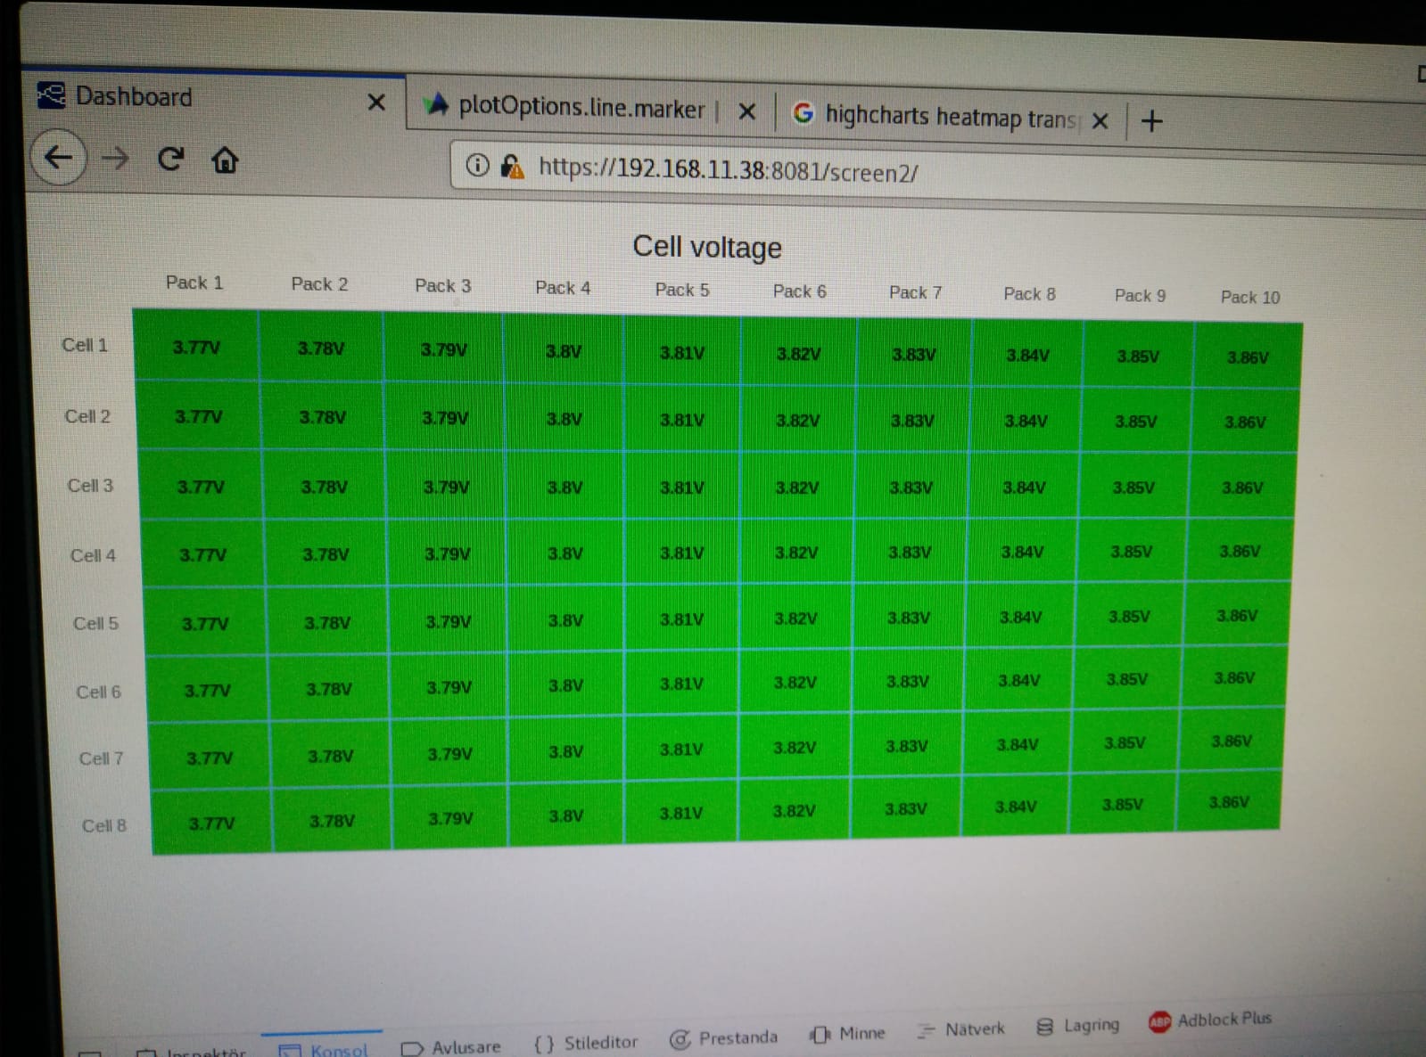
Task: Click the Pack 5 column label
Action: pos(682,290)
